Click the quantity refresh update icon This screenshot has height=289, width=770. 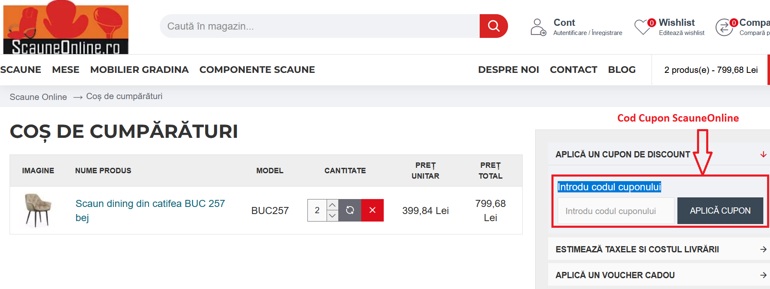point(350,210)
